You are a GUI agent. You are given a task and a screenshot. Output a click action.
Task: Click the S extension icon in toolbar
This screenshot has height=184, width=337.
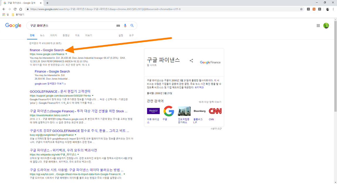[x=320, y=9]
